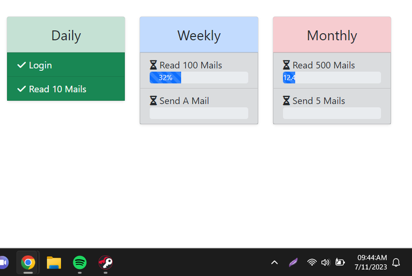Image resolution: width=412 pixels, height=276 pixels.
Task: Click the checkmark icon beside Read 10 Mails
Action: pos(21,89)
